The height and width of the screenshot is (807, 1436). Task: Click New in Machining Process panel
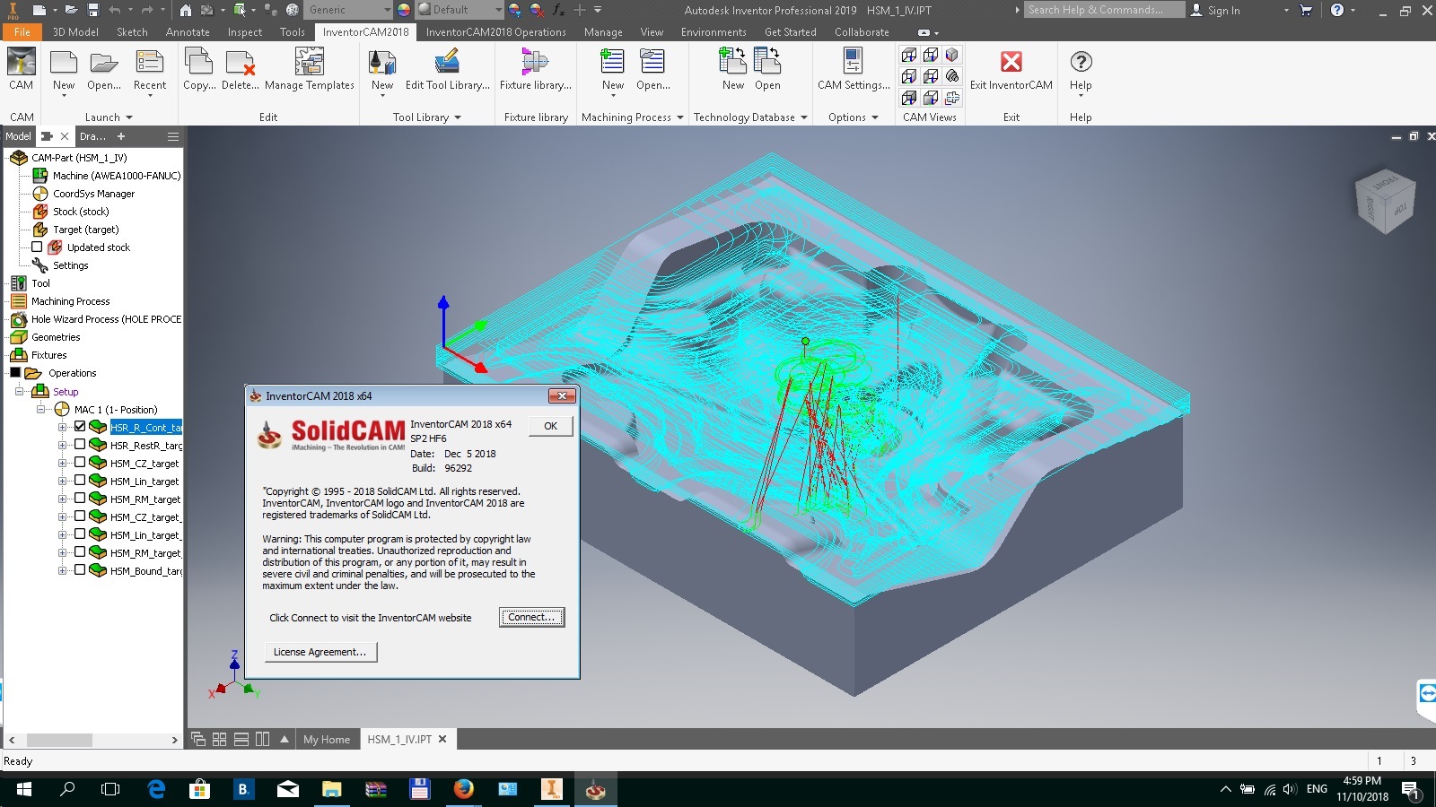(x=613, y=70)
